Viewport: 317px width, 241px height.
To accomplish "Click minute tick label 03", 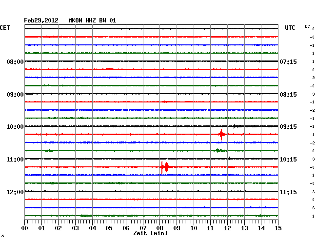I will click(x=75, y=228).
